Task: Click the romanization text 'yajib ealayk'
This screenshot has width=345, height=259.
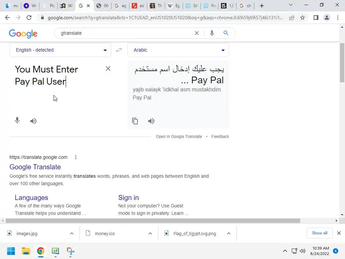Action: (147, 90)
